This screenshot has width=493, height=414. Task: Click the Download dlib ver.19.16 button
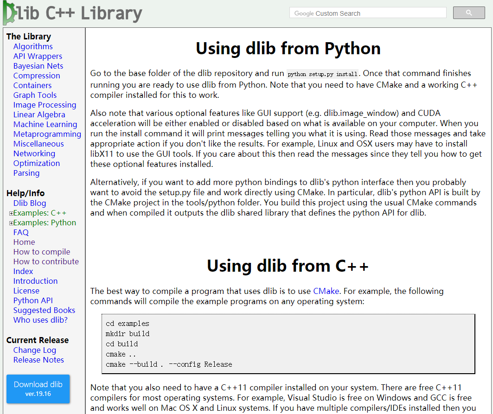point(38,389)
